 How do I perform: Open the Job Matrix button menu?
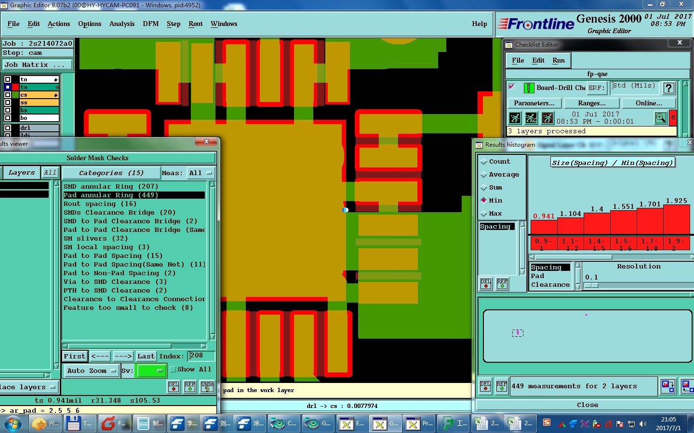tap(38, 64)
